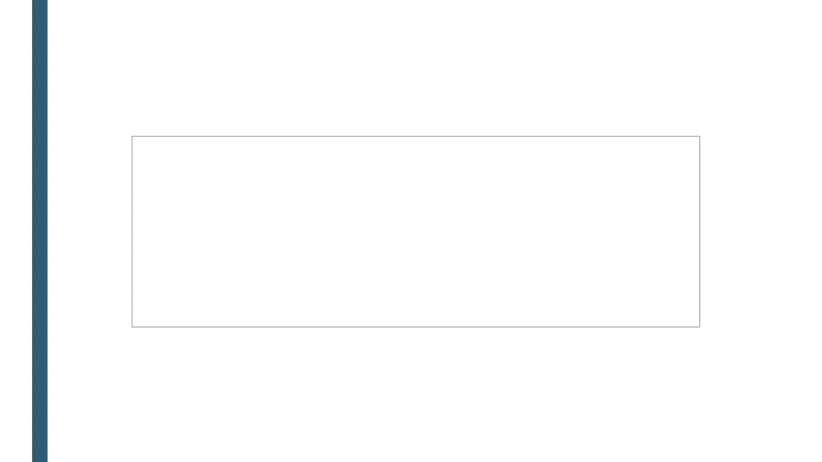This screenshot has width=822, height=462.
Task: Select the rectangle's bottom border line
Action: 416,327
